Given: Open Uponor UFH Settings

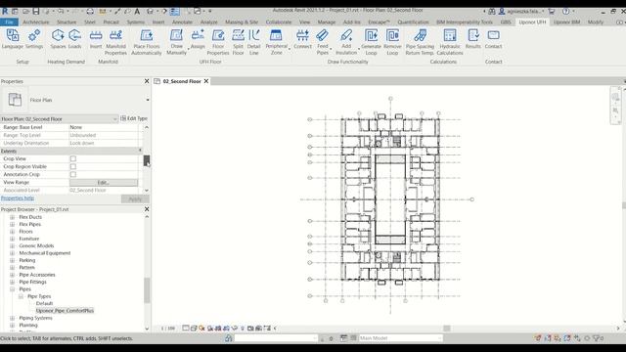Looking at the screenshot, I should pyautogui.click(x=34, y=39).
